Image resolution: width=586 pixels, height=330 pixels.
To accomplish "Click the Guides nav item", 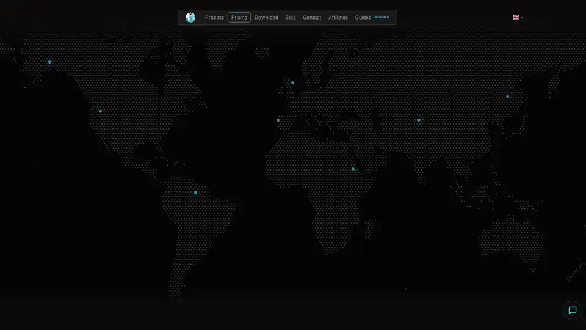I will click(x=363, y=18).
